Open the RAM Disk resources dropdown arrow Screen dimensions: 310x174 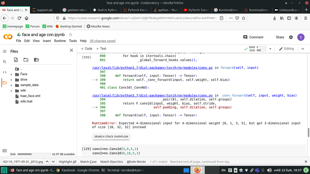270,49
